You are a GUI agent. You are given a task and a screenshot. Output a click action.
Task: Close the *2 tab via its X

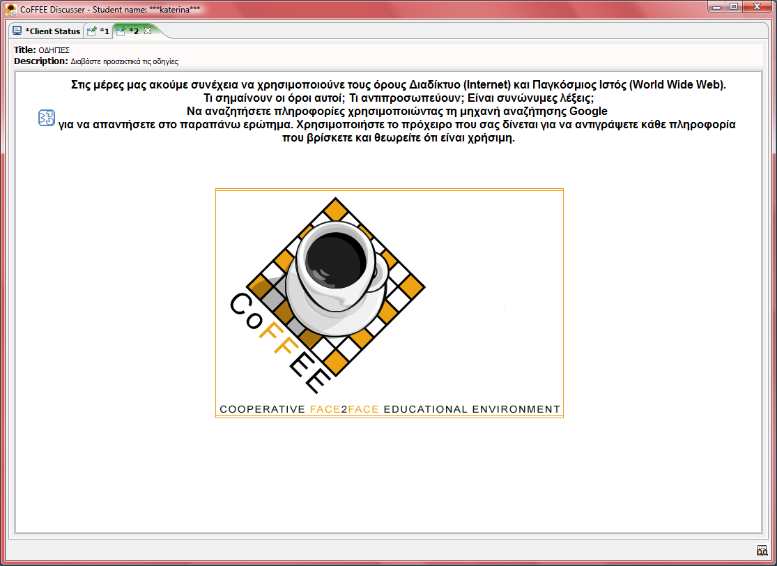pyautogui.click(x=147, y=31)
